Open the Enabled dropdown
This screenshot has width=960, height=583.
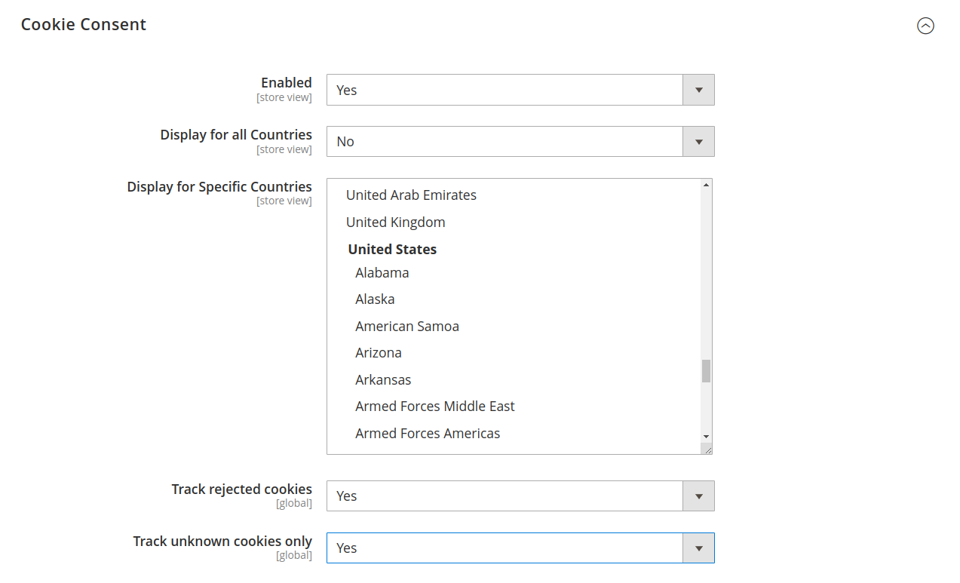coord(520,90)
